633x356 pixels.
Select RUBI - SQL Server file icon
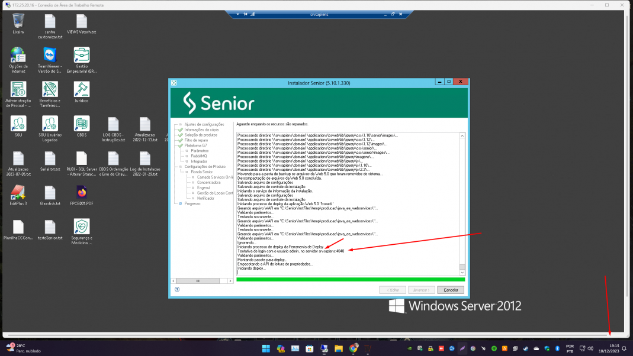[82, 164]
